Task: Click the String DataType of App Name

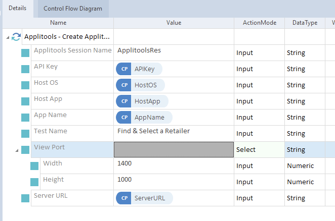Action: 305,117
